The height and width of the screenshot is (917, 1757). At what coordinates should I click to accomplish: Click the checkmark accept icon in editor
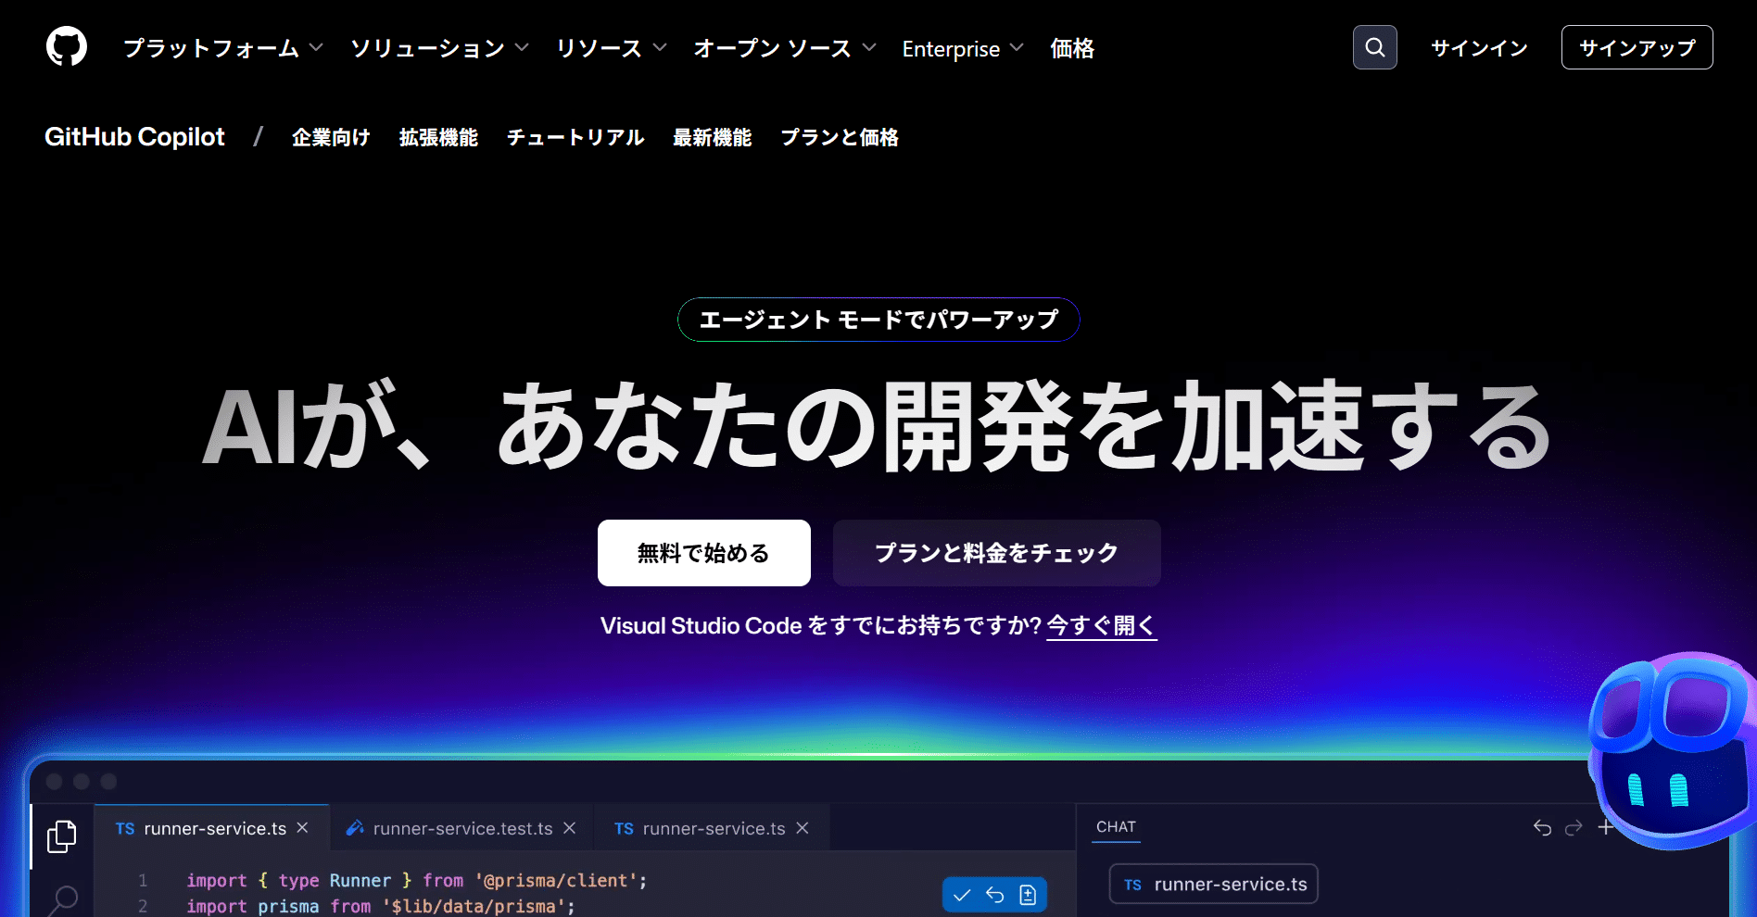pyautogui.click(x=962, y=895)
